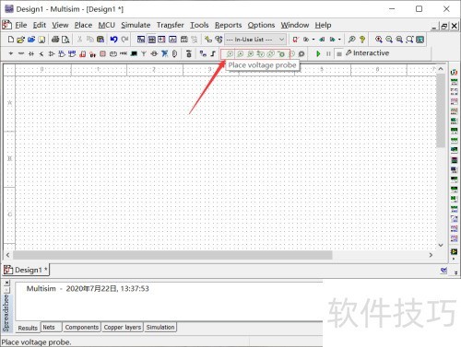Place power probe

coord(251,53)
